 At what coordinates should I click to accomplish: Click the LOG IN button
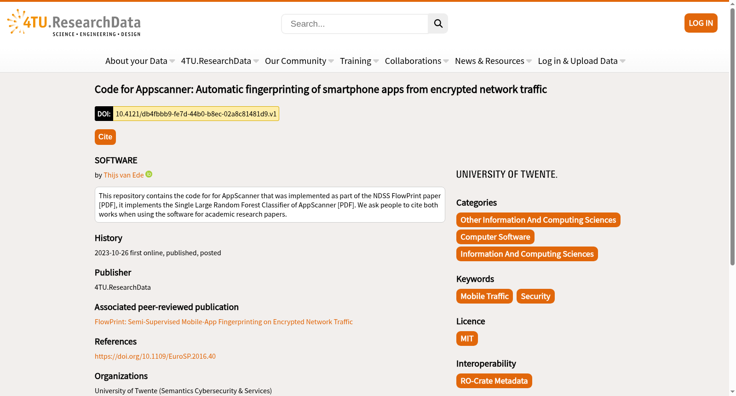pyautogui.click(x=701, y=23)
